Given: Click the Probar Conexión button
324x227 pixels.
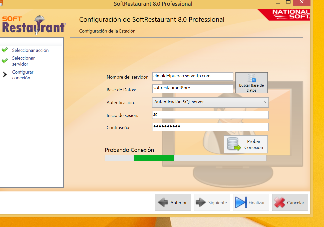Looking at the screenshot, I should pyautogui.click(x=246, y=144).
